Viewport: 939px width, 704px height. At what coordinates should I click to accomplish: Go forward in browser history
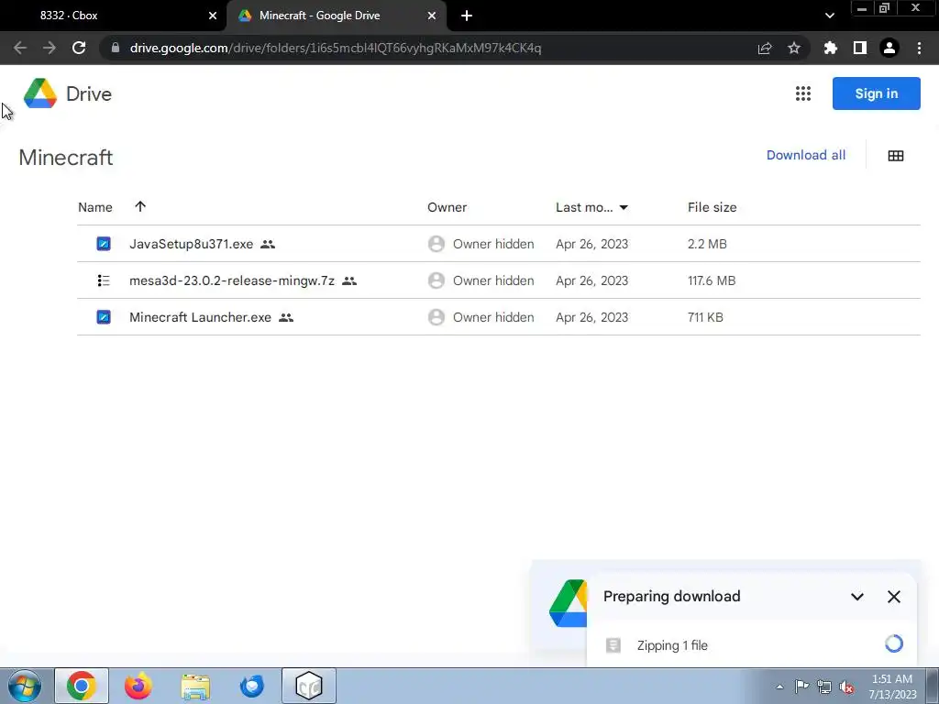coord(50,48)
